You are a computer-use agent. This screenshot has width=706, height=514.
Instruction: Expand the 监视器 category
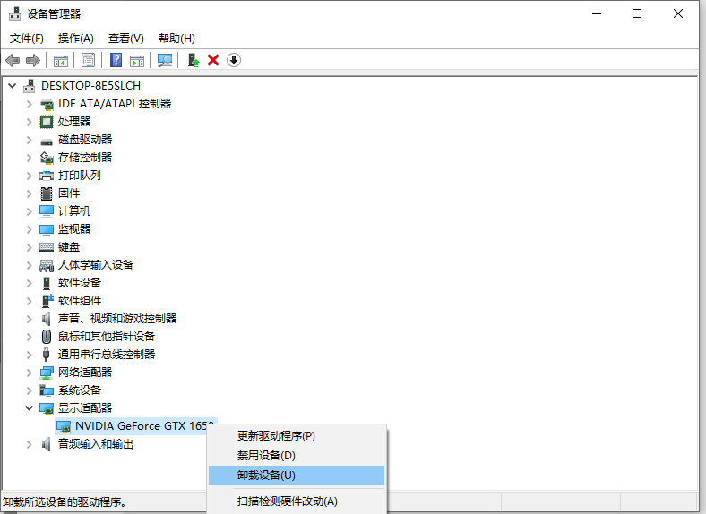30,229
